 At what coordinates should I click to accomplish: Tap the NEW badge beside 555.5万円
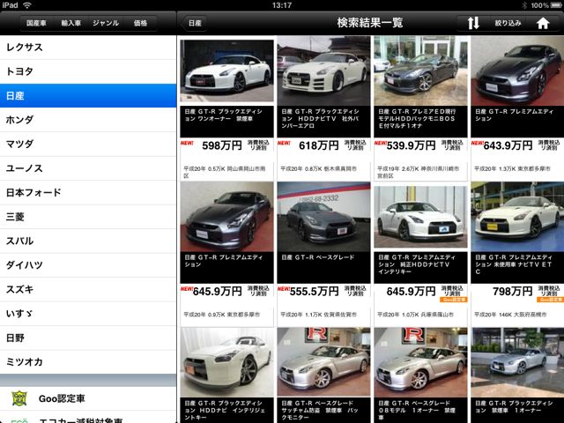tap(284, 288)
